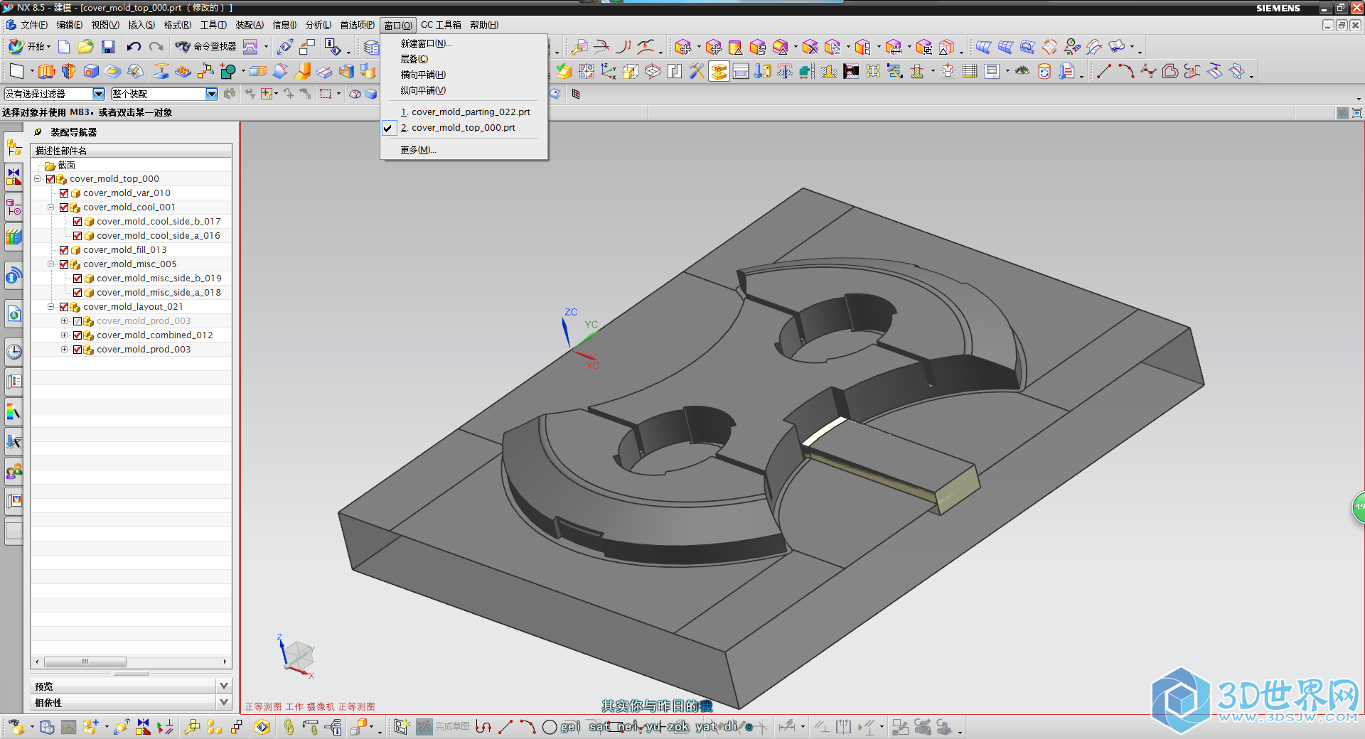Click the Mold Wizard tools hammer icon

(696, 71)
